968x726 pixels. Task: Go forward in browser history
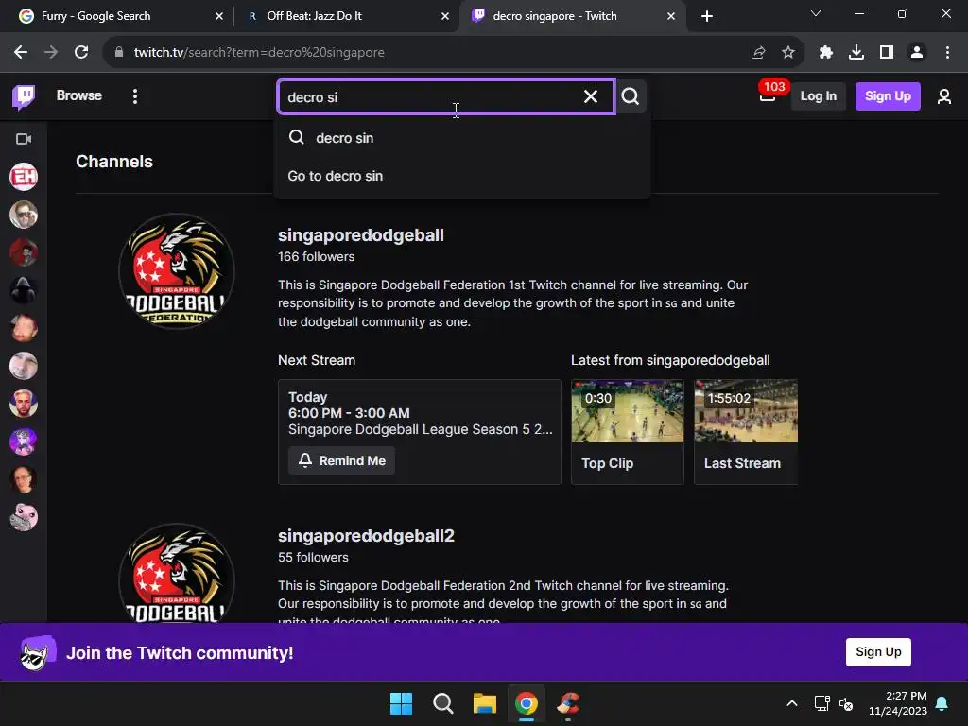(51, 53)
